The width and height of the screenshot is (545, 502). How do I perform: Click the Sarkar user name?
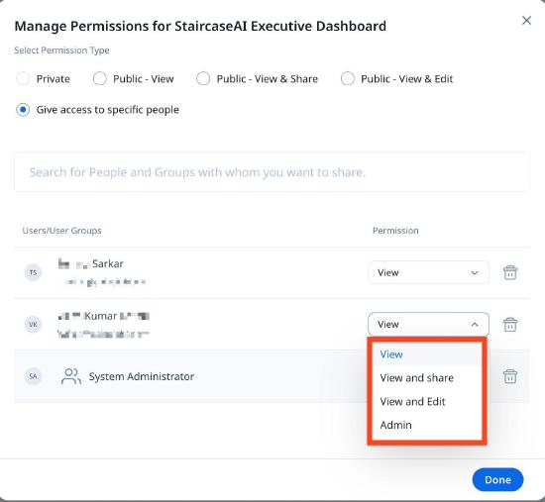point(91,264)
